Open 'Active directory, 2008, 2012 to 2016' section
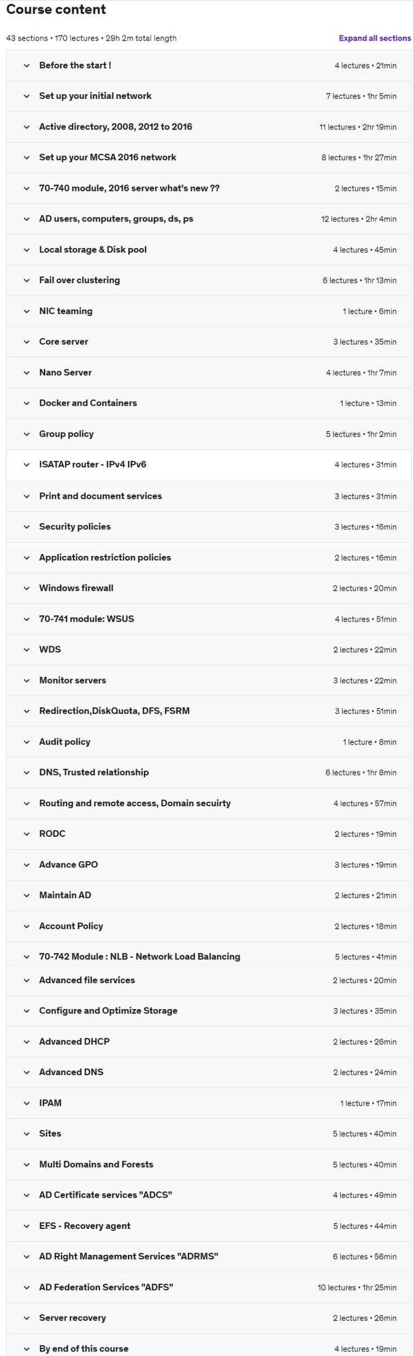 point(116,127)
